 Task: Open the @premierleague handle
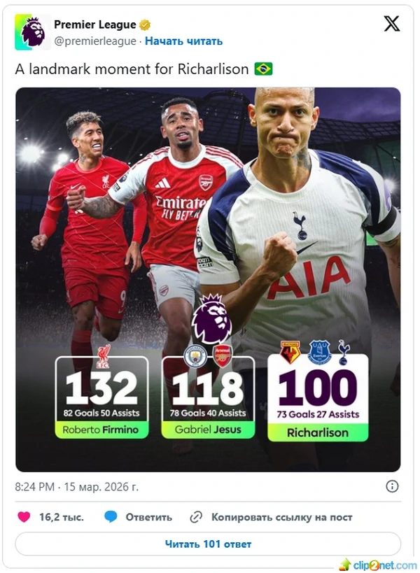95,41
